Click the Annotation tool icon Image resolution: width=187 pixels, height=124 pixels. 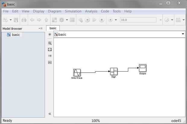pos(50,62)
